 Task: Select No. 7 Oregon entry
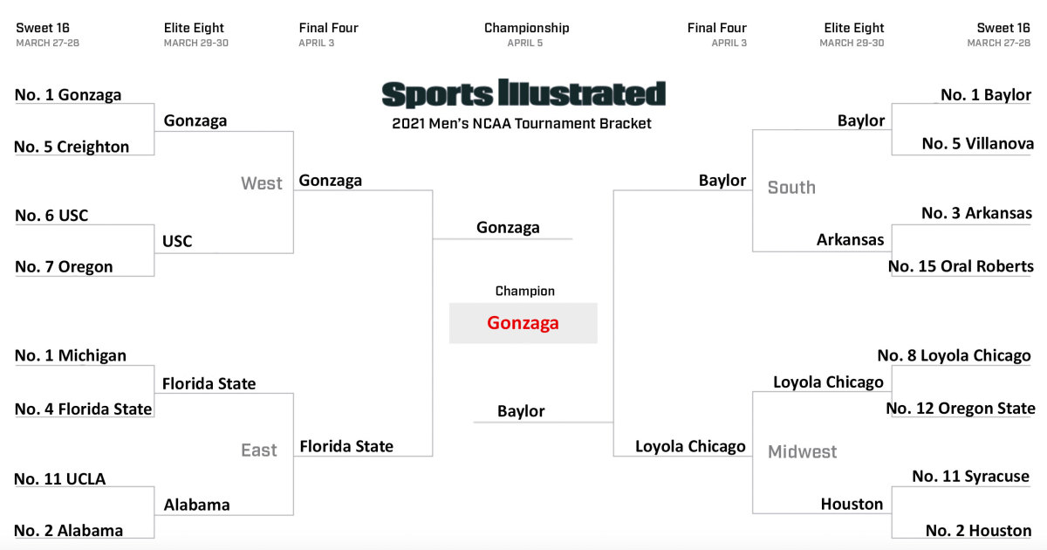coord(64,266)
